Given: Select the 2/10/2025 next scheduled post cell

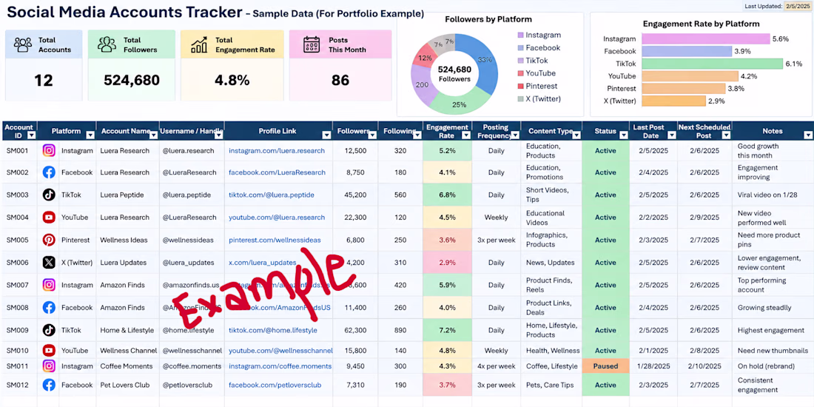Looking at the screenshot, I should click(x=704, y=366).
